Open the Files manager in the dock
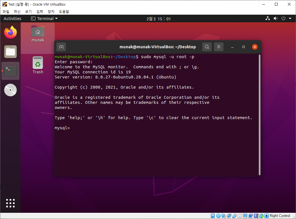The image size is (296, 219). click(10, 52)
